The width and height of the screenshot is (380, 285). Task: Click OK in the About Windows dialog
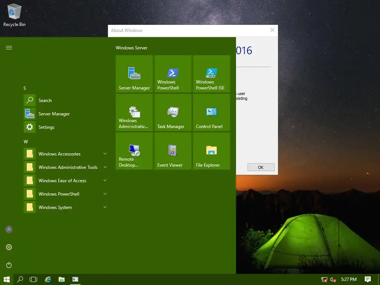[261, 167]
